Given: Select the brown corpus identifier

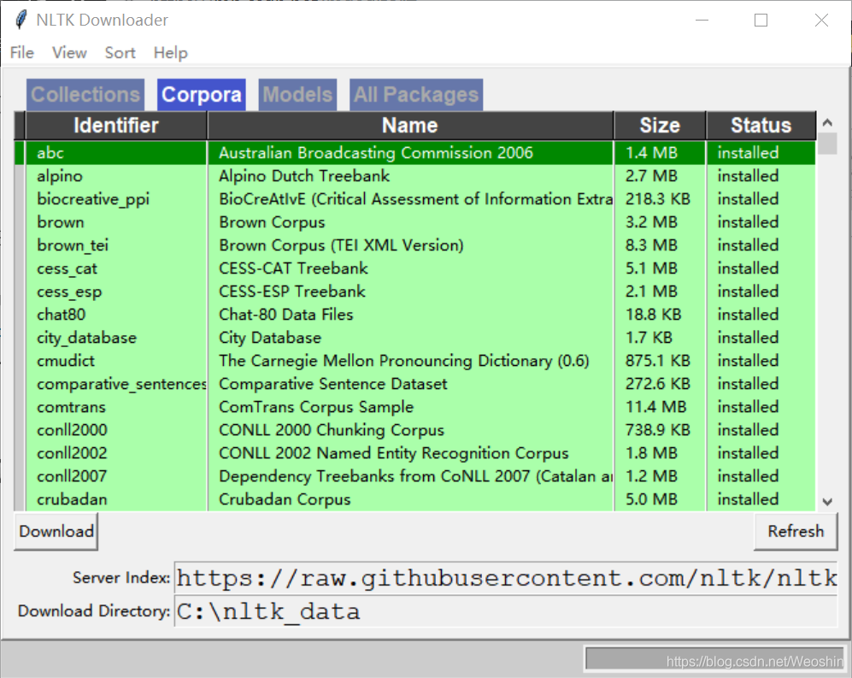Looking at the screenshot, I should 61,222.
